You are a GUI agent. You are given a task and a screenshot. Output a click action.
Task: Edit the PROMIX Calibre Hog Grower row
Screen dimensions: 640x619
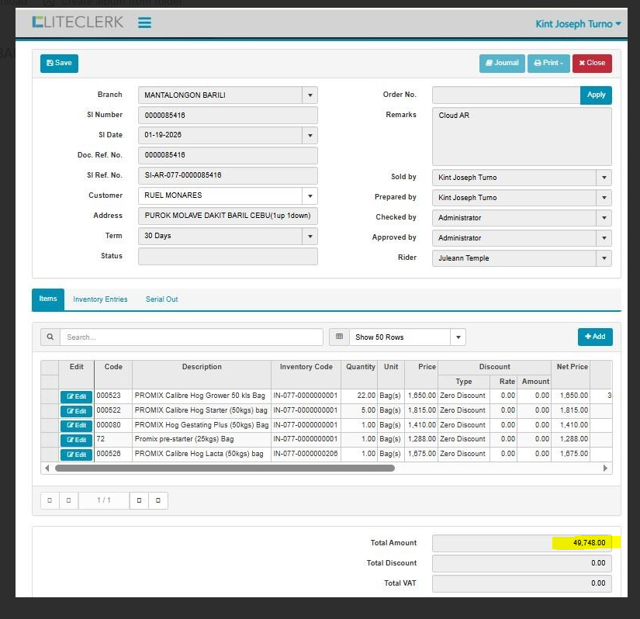[x=76, y=396]
